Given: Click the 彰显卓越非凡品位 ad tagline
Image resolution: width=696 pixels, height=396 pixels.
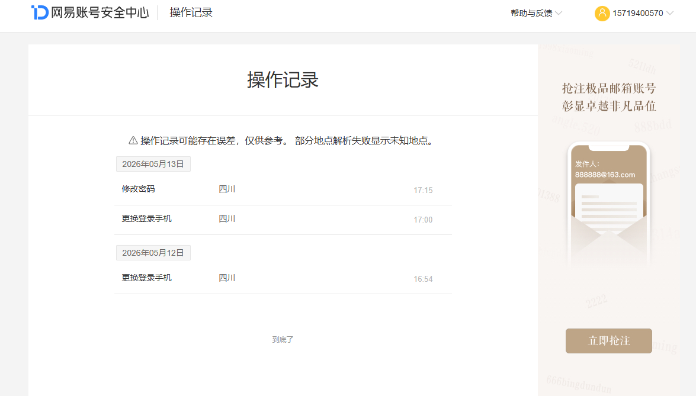Looking at the screenshot, I should pyautogui.click(x=609, y=106).
